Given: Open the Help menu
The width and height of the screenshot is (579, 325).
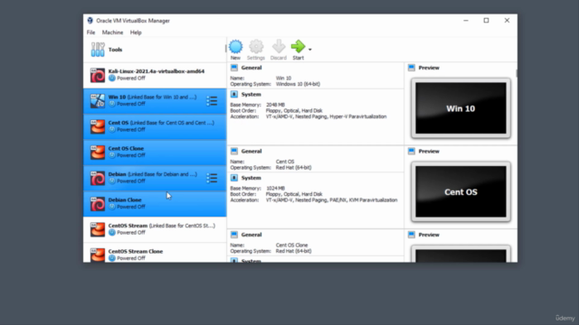Looking at the screenshot, I should pyautogui.click(x=136, y=32).
